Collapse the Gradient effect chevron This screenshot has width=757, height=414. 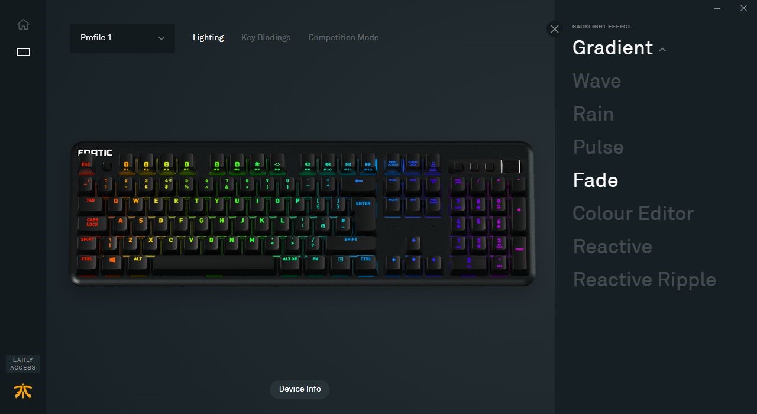pos(662,50)
